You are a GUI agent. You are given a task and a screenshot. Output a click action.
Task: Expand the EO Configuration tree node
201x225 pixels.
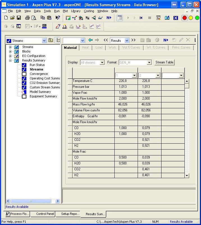(10, 56)
